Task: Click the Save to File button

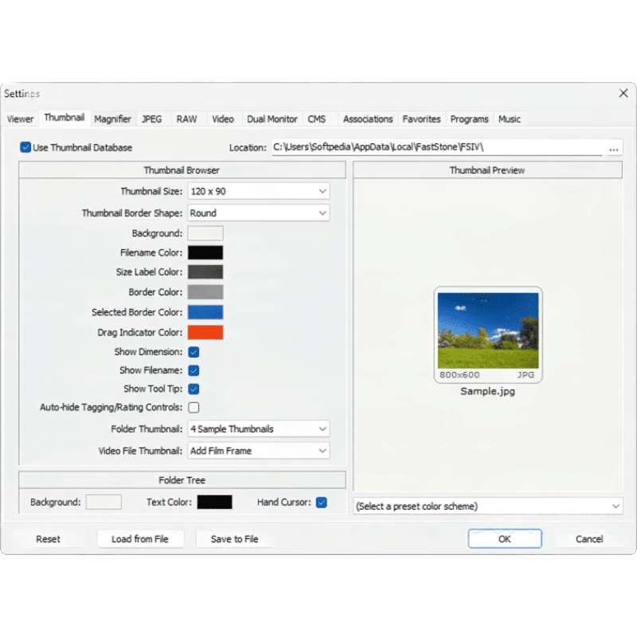Action: (234, 539)
